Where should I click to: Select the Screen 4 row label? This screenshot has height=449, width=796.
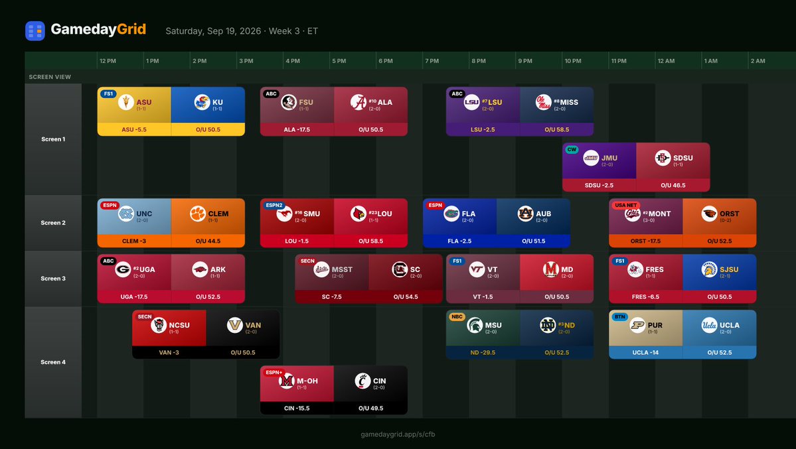[53, 362]
